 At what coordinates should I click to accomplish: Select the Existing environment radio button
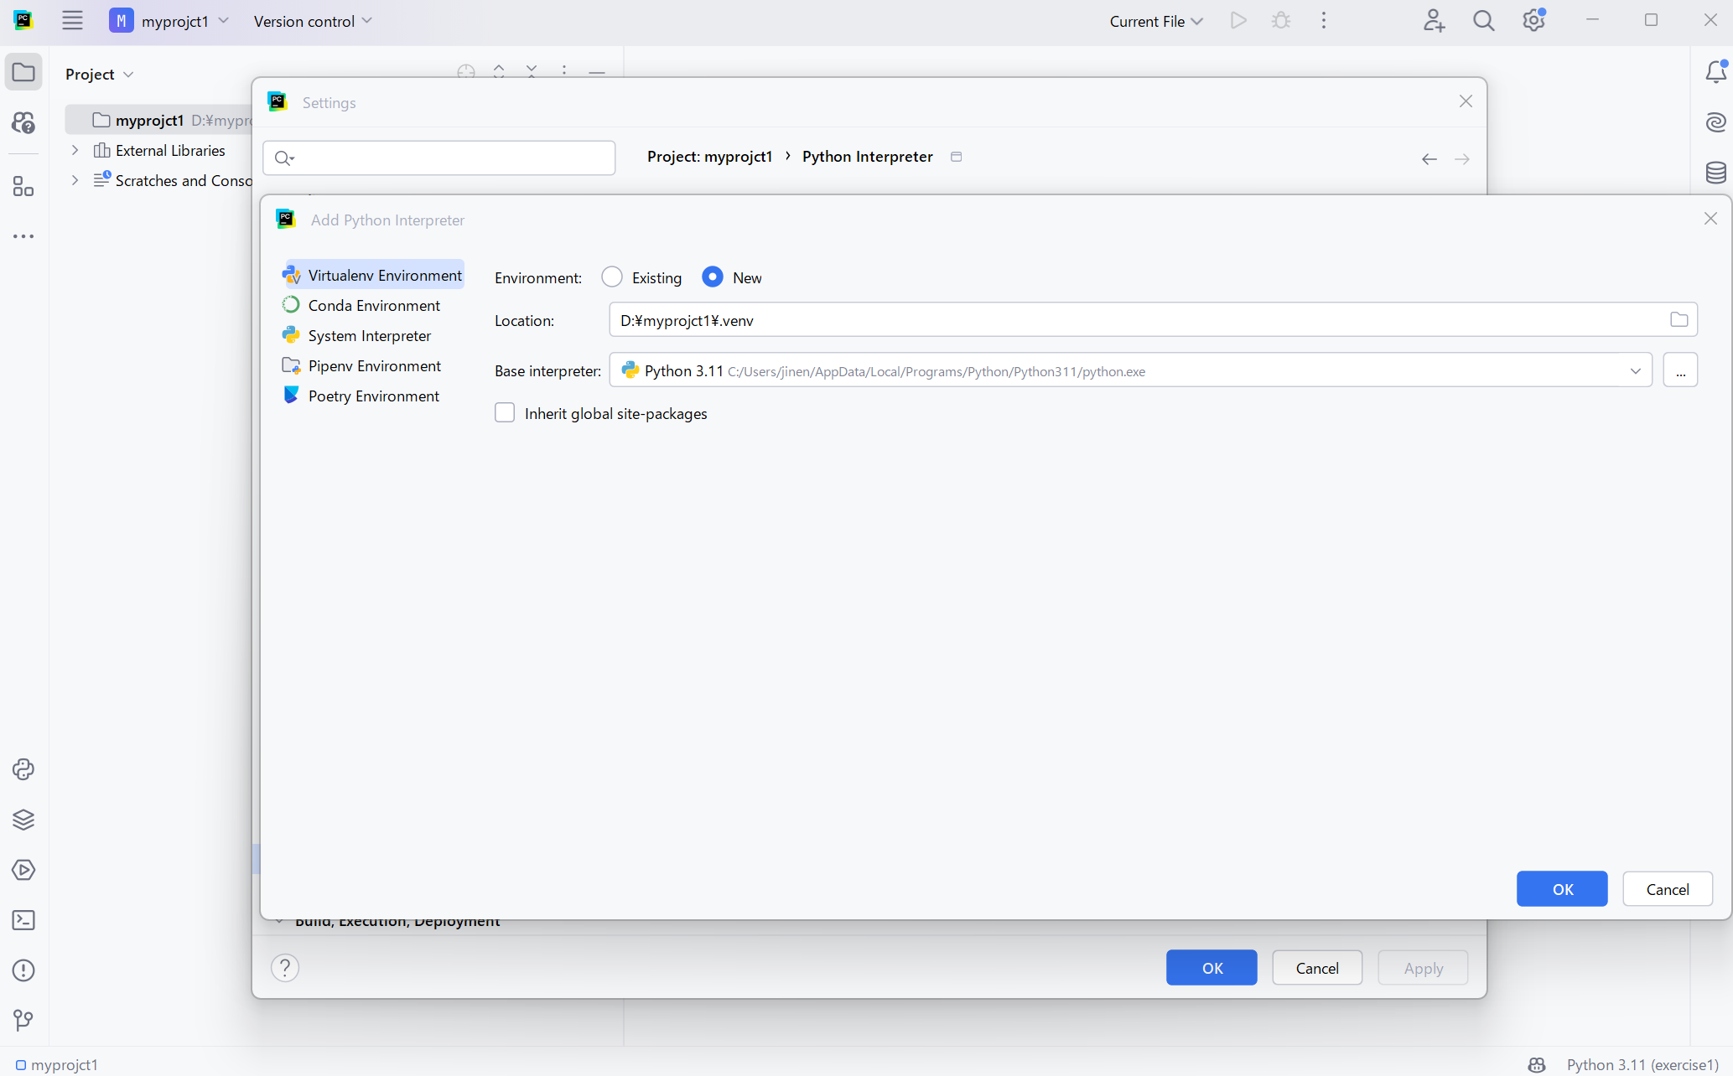[612, 277]
